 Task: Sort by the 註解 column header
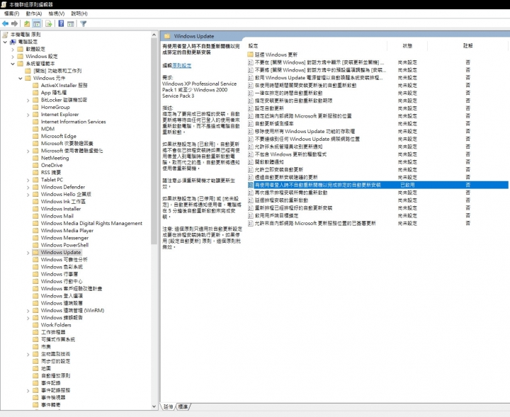coord(467,46)
